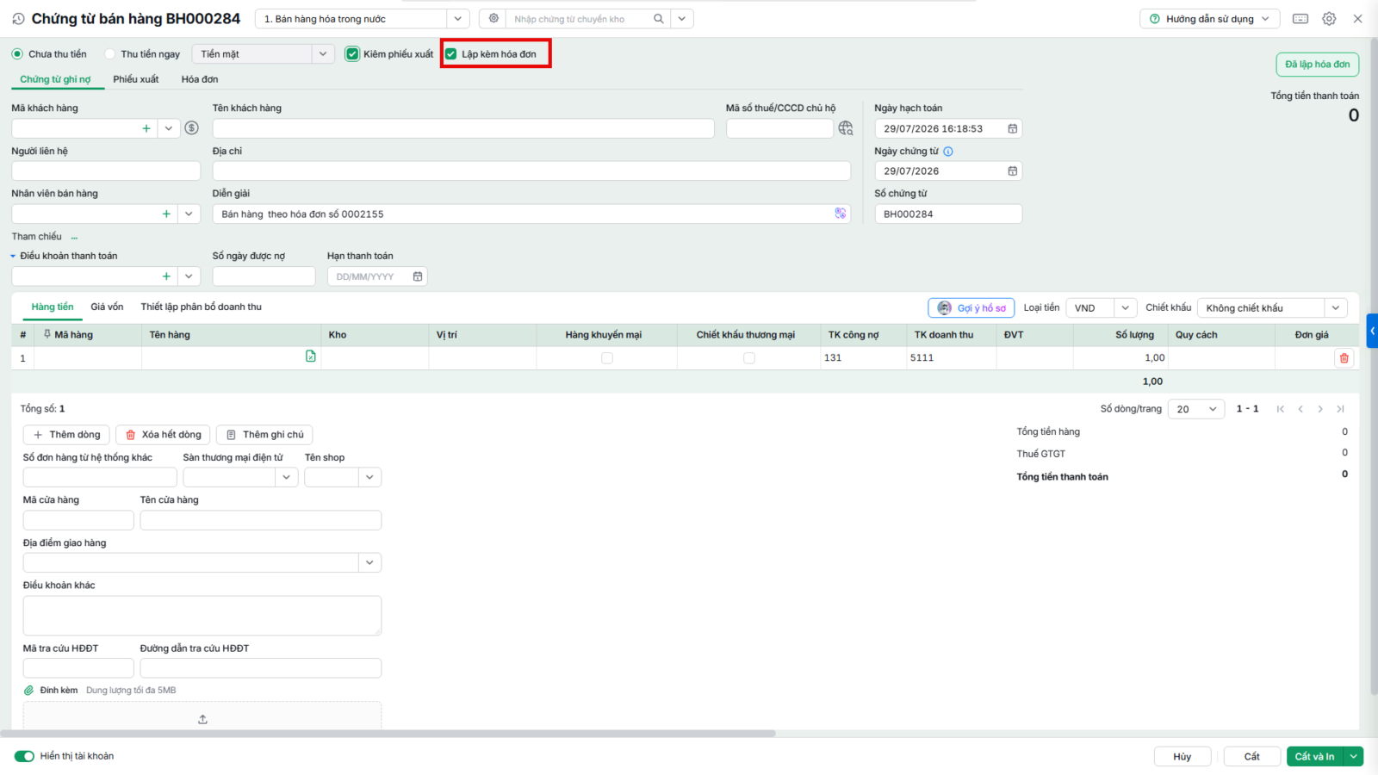Tick Hàng khuyến mại checkbox in row 1
The width and height of the screenshot is (1378, 775).
pos(607,358)
